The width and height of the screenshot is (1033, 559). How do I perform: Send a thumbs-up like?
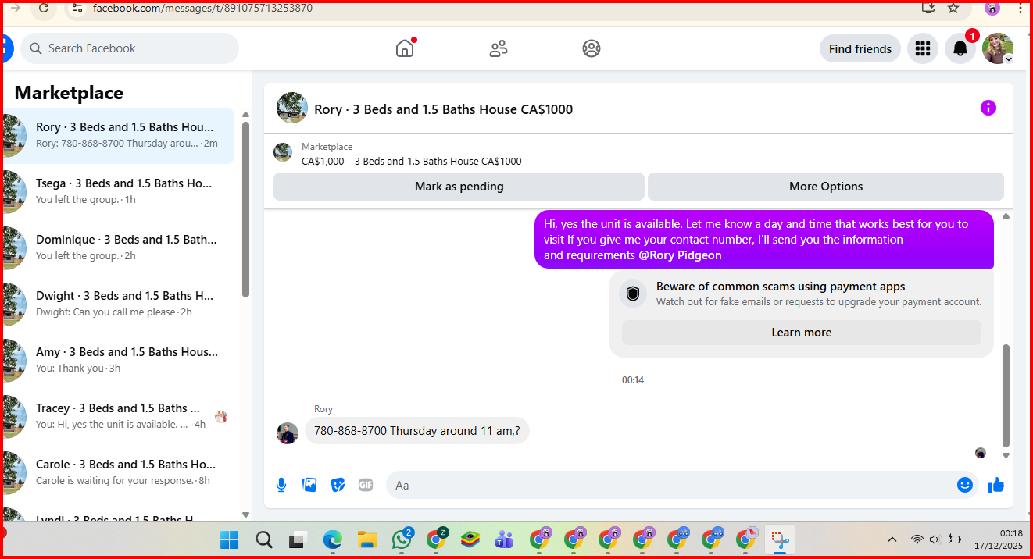996,485
